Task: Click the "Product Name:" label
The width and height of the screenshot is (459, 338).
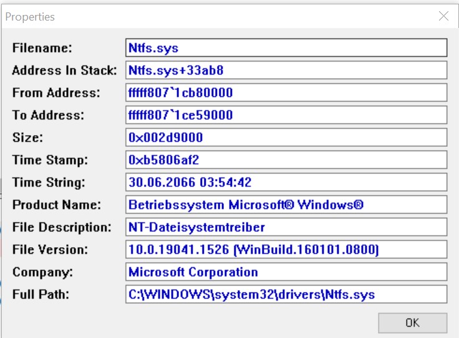Action: pyautogui.click(x=57, y=205)
